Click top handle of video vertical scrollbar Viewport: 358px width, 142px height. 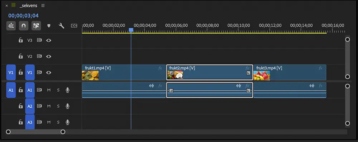(x=348, y=39)
